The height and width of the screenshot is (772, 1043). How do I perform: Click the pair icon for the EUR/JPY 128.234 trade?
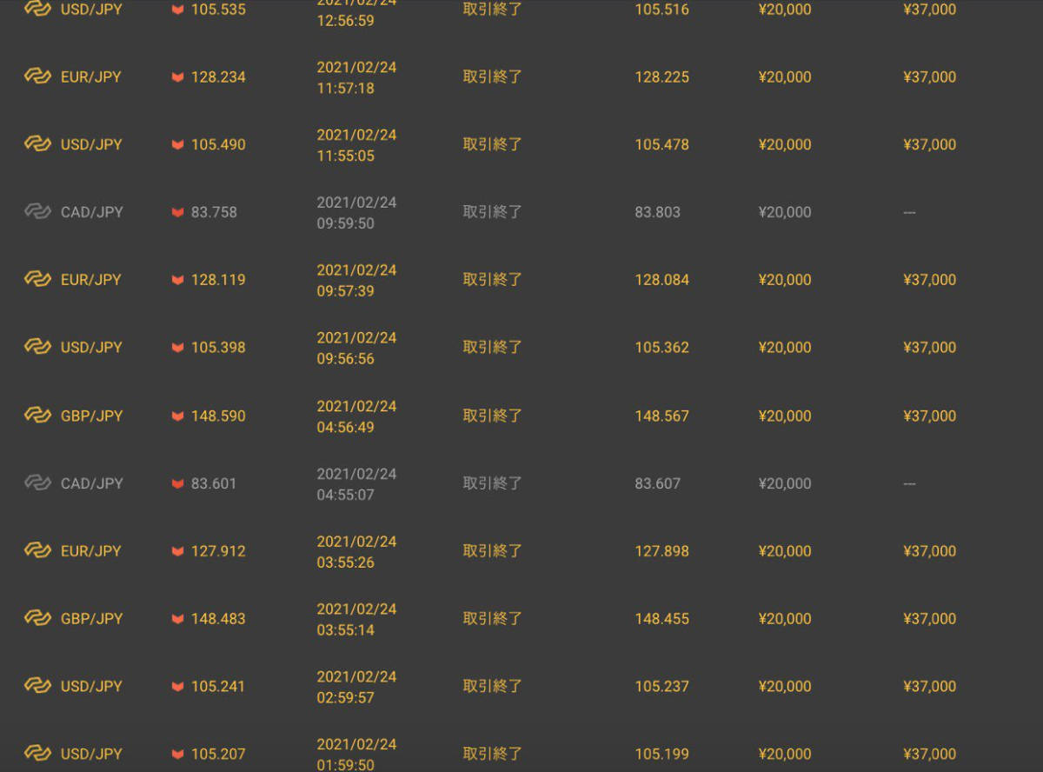tap(37, 77)
